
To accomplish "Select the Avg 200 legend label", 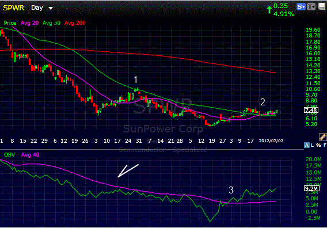I will (x=75, y=23).
